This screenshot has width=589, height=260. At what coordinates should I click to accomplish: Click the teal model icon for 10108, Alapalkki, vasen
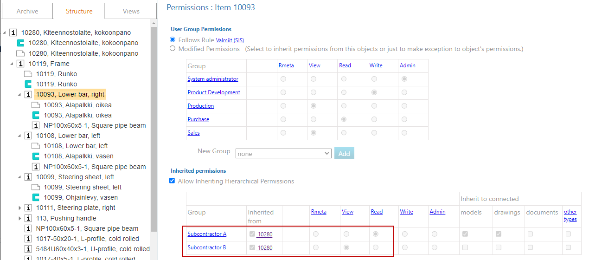click(36, 156)
